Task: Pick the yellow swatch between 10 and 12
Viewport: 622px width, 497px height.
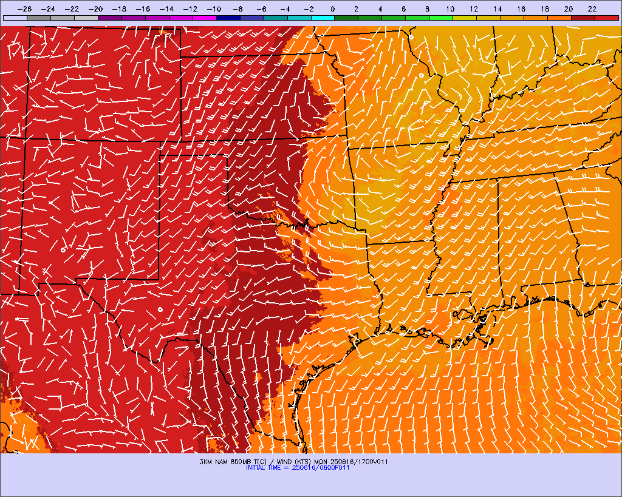Action: [465, 18]
